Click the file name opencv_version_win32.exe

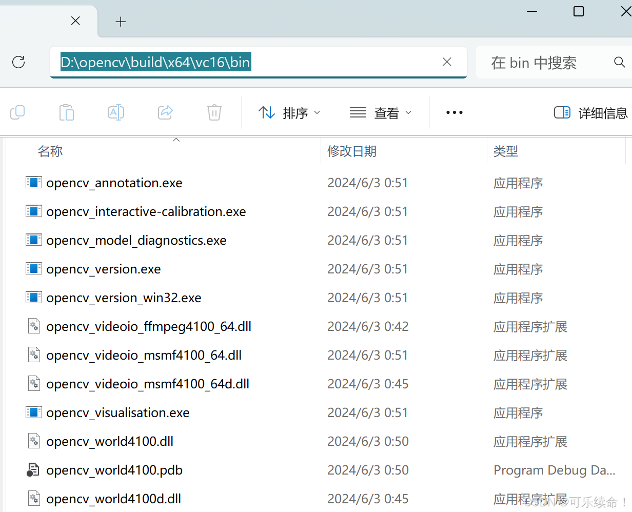click(x=124, y=298)
